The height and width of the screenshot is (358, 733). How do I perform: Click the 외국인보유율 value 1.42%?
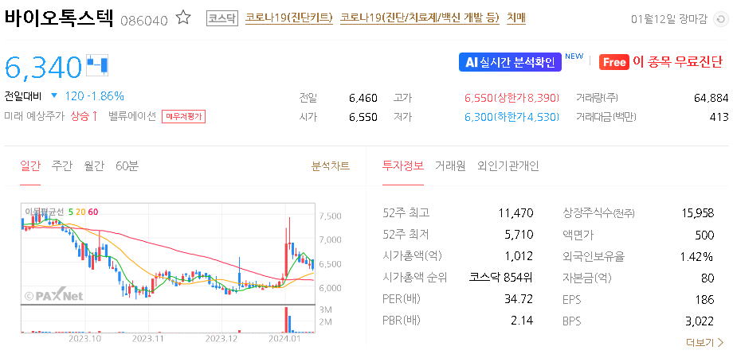(697, 256)
